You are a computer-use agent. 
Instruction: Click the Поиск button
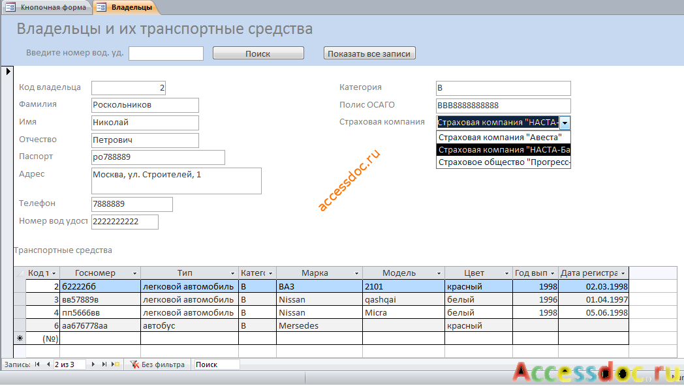(258, 53)
